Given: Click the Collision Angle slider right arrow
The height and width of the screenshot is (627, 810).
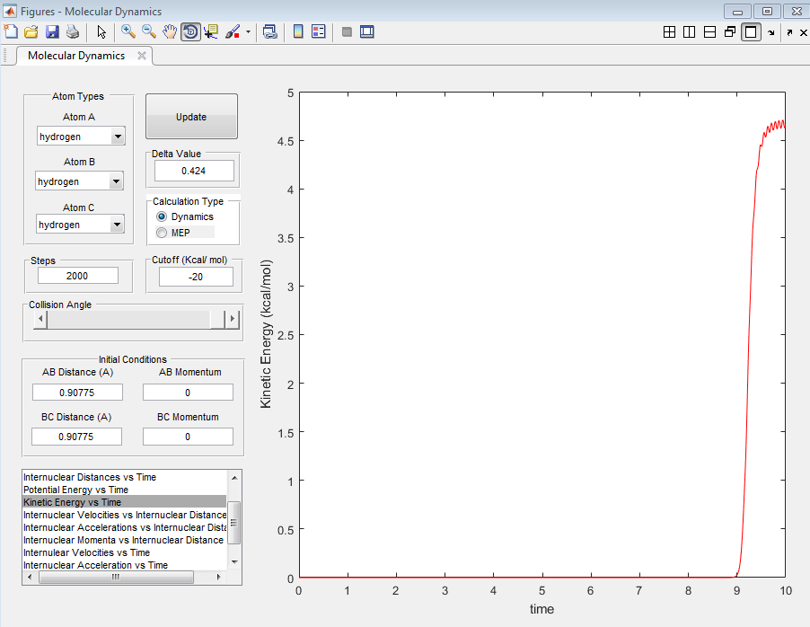Looking at the screenshot, I should (x=233, y=320).
